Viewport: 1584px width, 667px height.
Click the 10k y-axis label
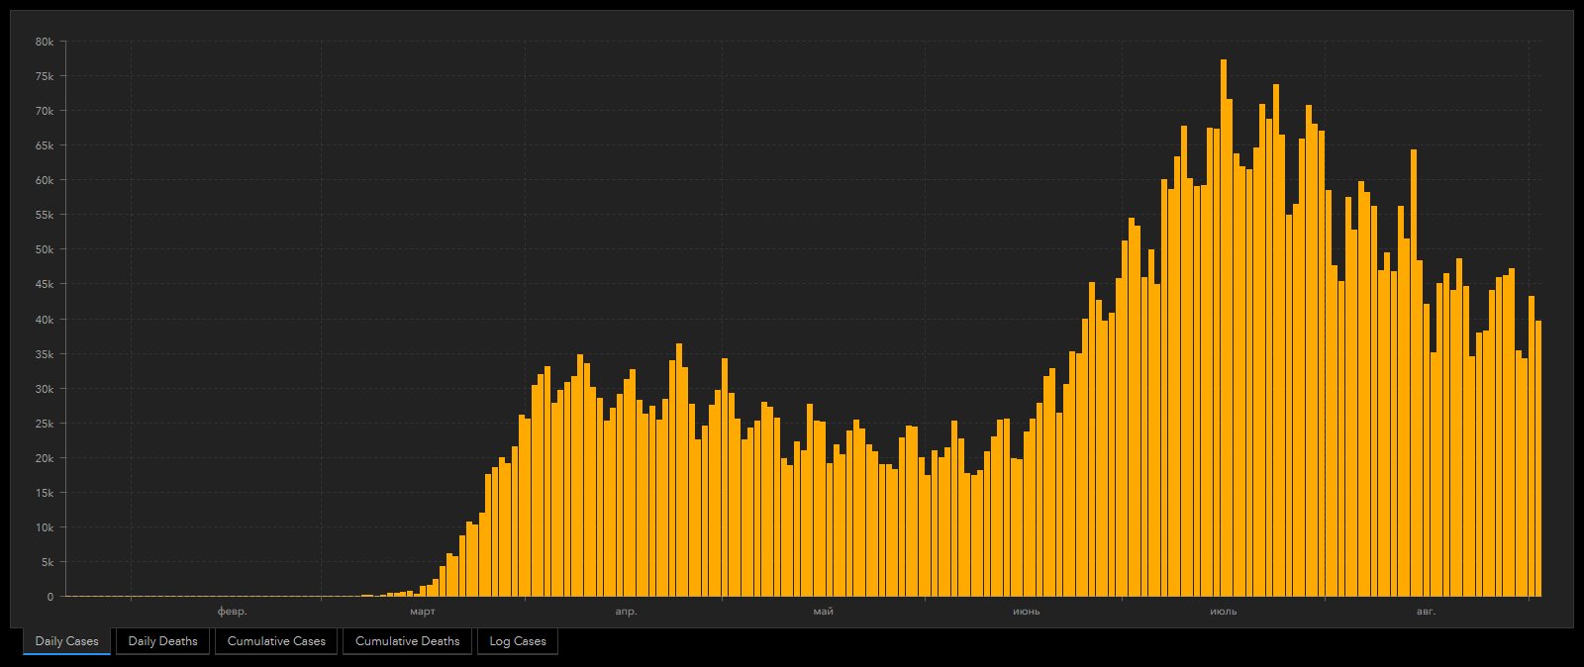pyautogui.click(x=45, y=527)
